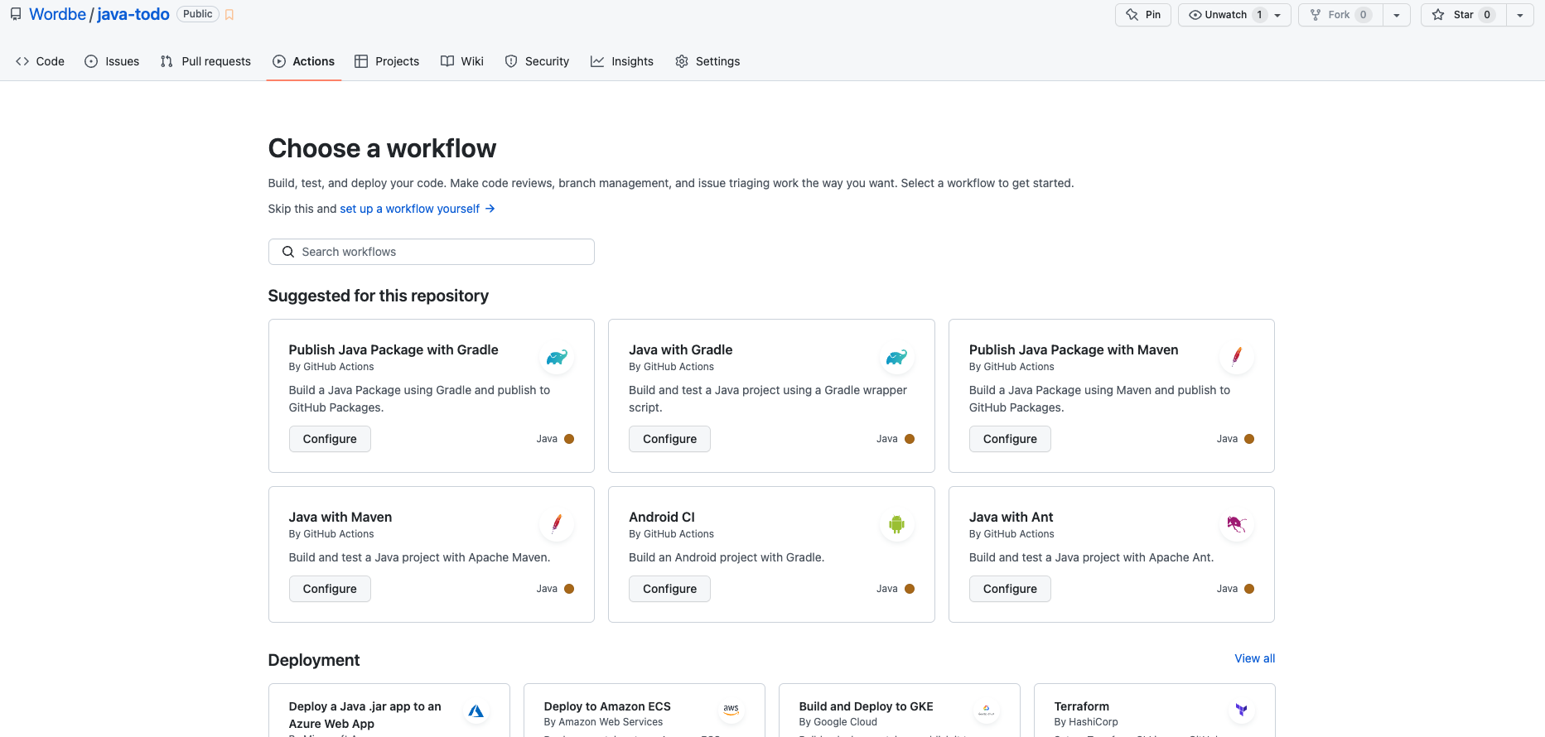Click the AWS logo on Deploy to Amazon ECS card
Image resolution: width=1545 pixels, height=737 pixels.
point(731,710)
